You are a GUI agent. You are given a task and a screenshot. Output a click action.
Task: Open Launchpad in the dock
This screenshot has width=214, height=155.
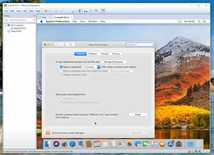click(64, 144)
